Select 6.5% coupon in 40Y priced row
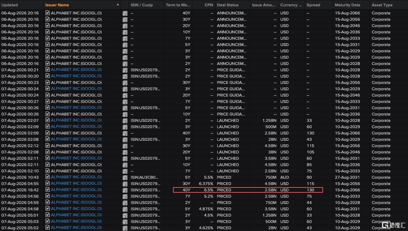The height and width of the screenshot is (231, 408). pos(209,190)
